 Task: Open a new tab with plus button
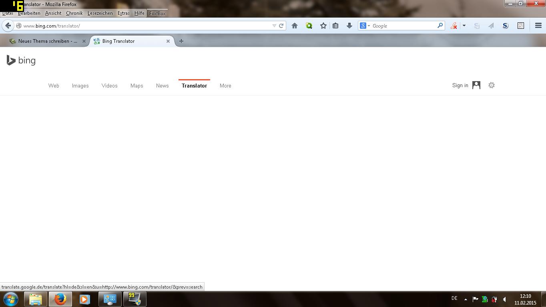181,41
